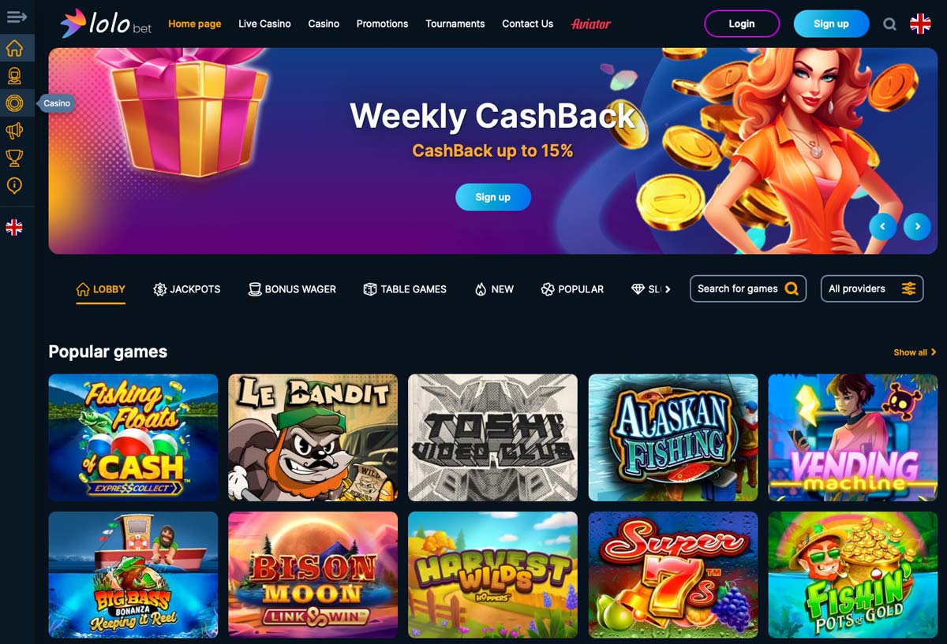Image resolution: width=947 pixels, height=644 pixels.
Task: Show more game categories with arrow
Action: pyautogui.click(x=668, y=289)
